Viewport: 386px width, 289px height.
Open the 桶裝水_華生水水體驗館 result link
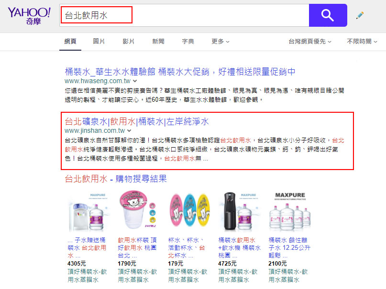tap(180, 72)
